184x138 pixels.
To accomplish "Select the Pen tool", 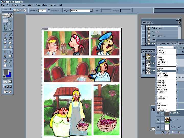I will click(x=5, y=56).
